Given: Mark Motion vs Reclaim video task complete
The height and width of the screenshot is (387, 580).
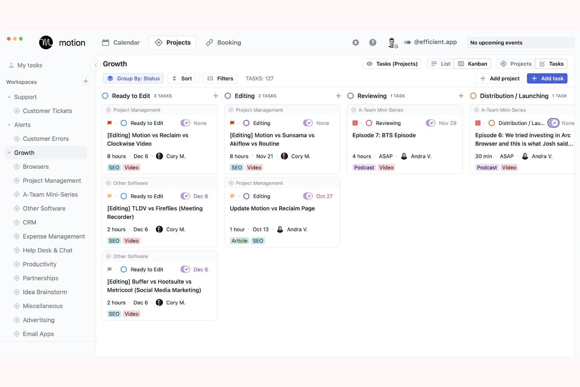Looking at the screenshot, I should click(124, 123).
